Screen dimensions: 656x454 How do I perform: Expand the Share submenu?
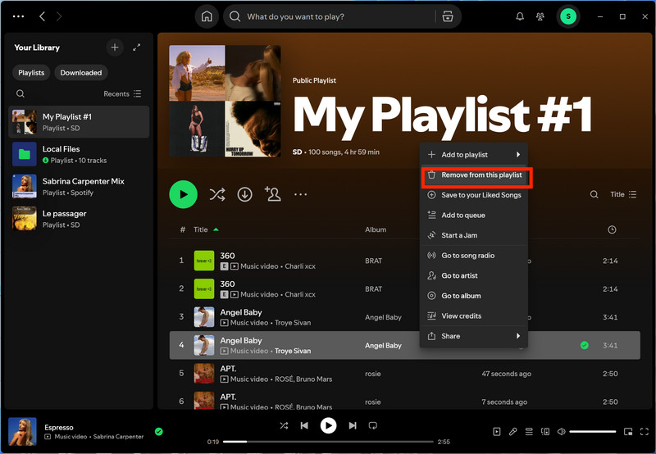(474, 336)
